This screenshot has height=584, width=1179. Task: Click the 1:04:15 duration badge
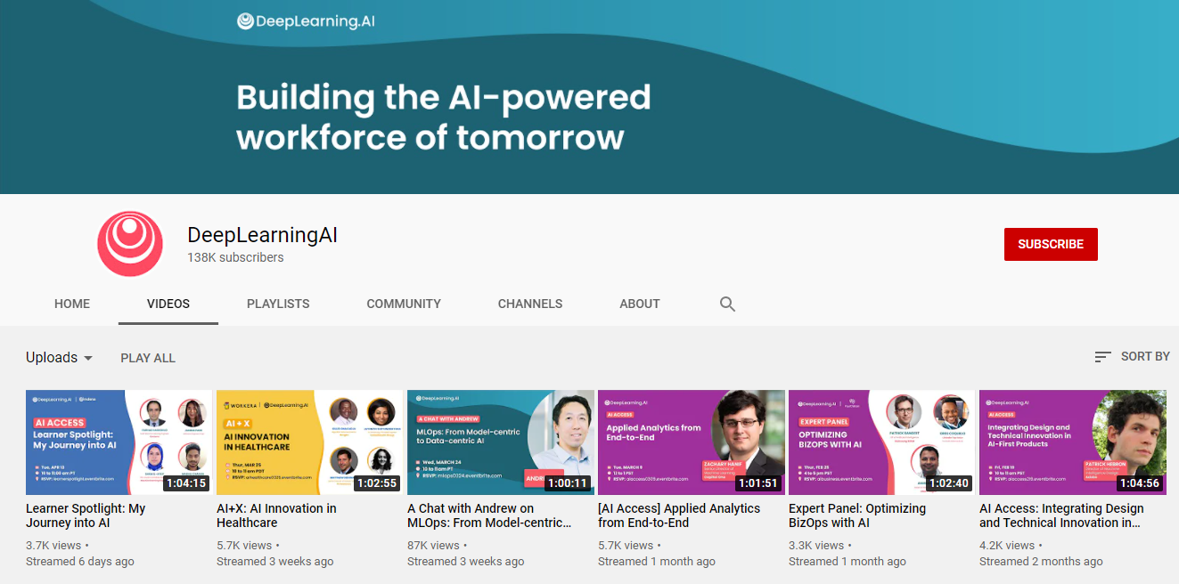(186, 483)
